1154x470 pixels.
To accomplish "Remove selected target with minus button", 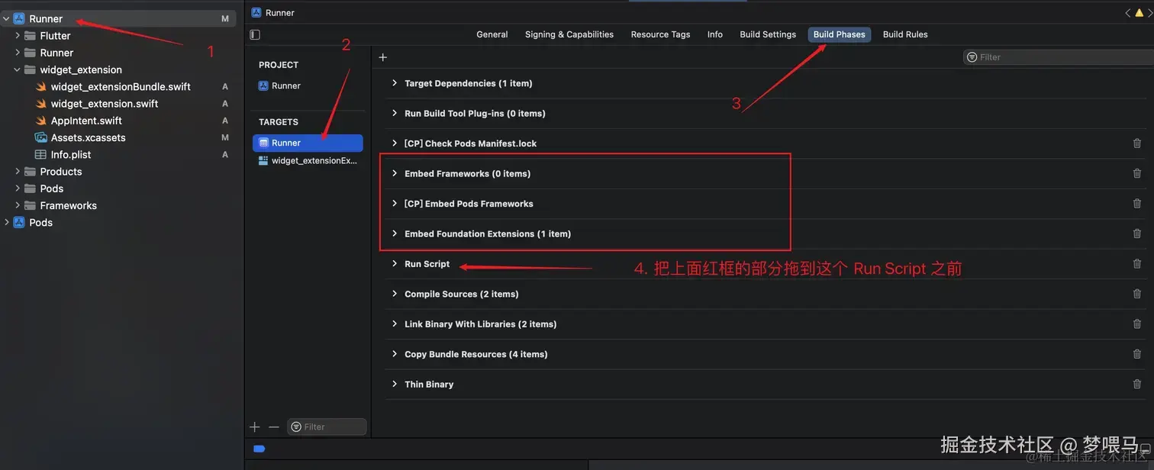I will (x=274, y=427).
